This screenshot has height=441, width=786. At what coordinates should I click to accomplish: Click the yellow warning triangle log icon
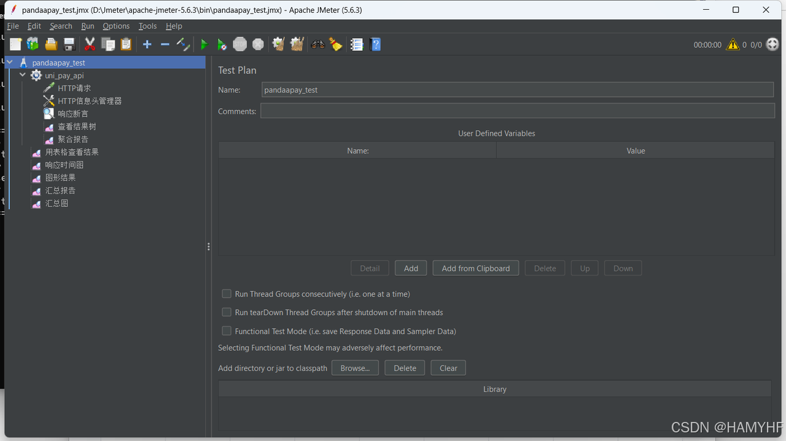tap(733, 44)
